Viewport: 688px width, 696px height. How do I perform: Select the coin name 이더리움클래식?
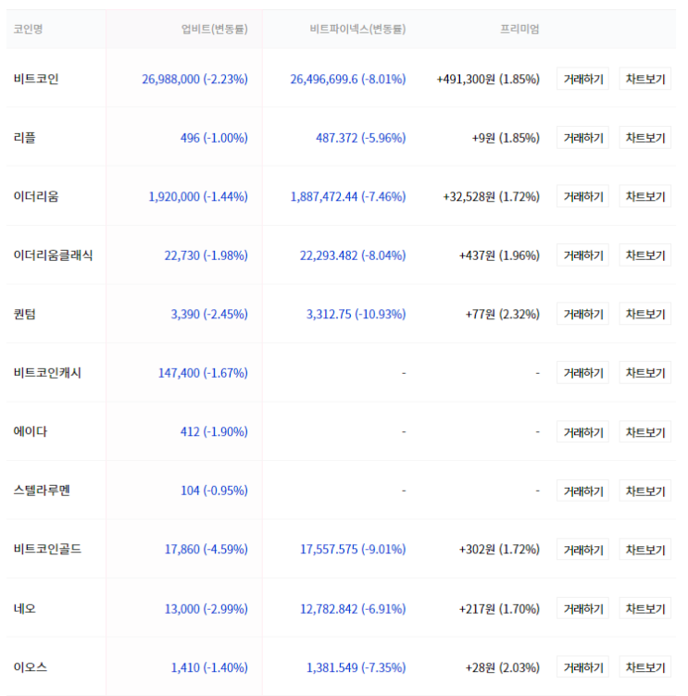[x=53, y=255]
